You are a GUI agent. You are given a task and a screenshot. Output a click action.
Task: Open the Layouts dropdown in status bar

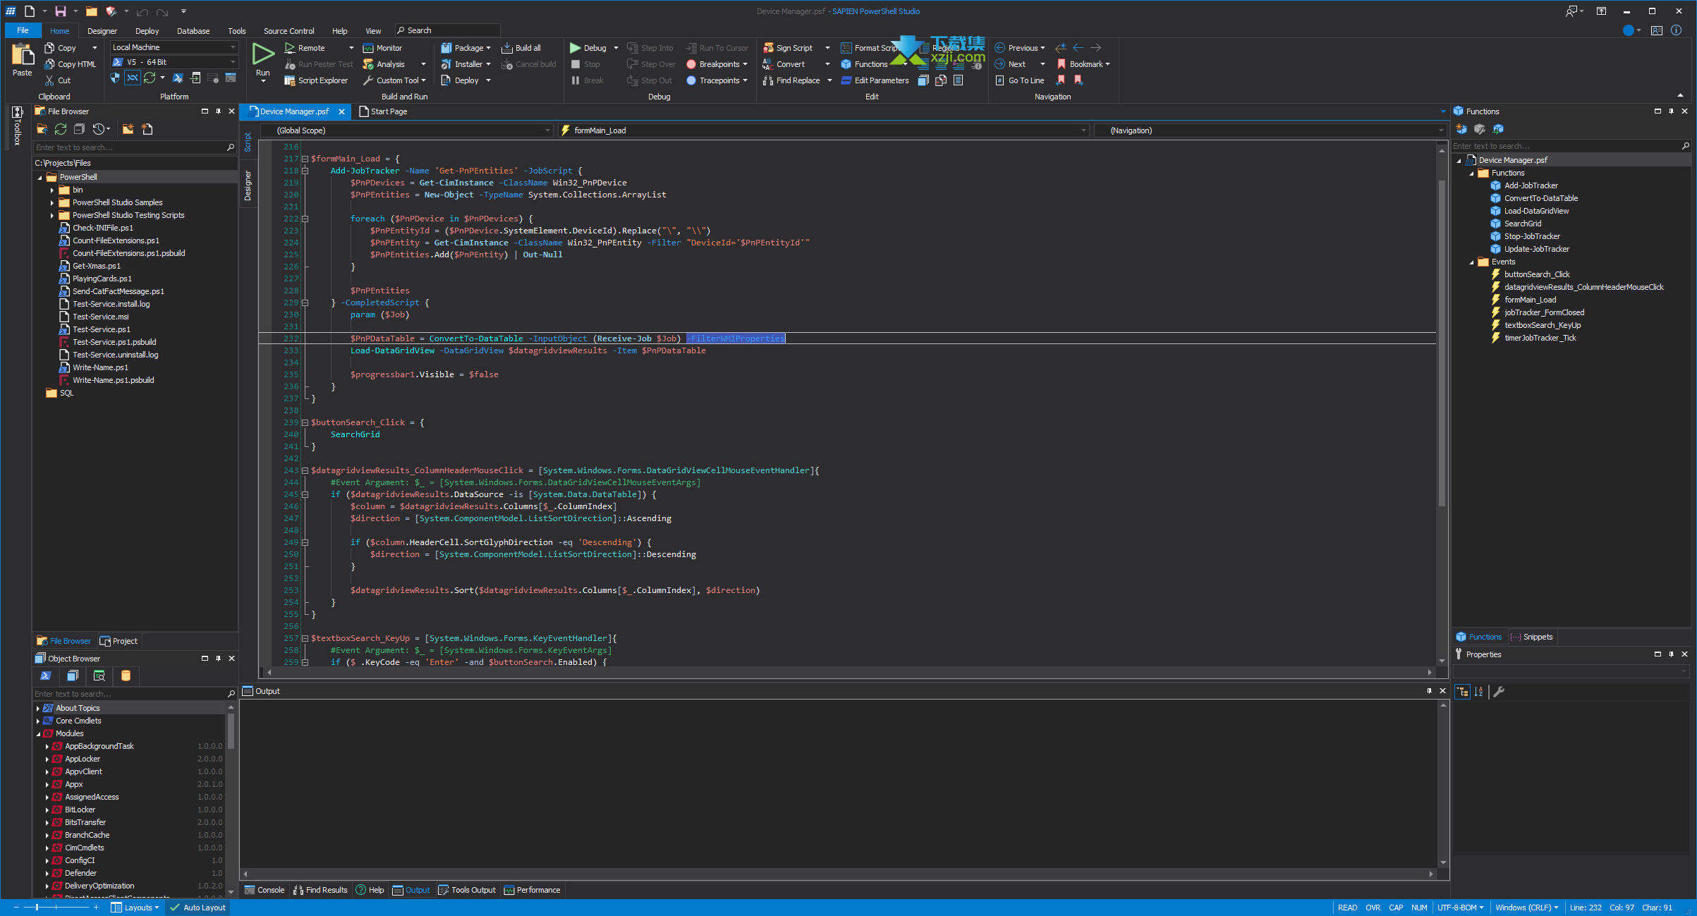[x=135, y=908]
